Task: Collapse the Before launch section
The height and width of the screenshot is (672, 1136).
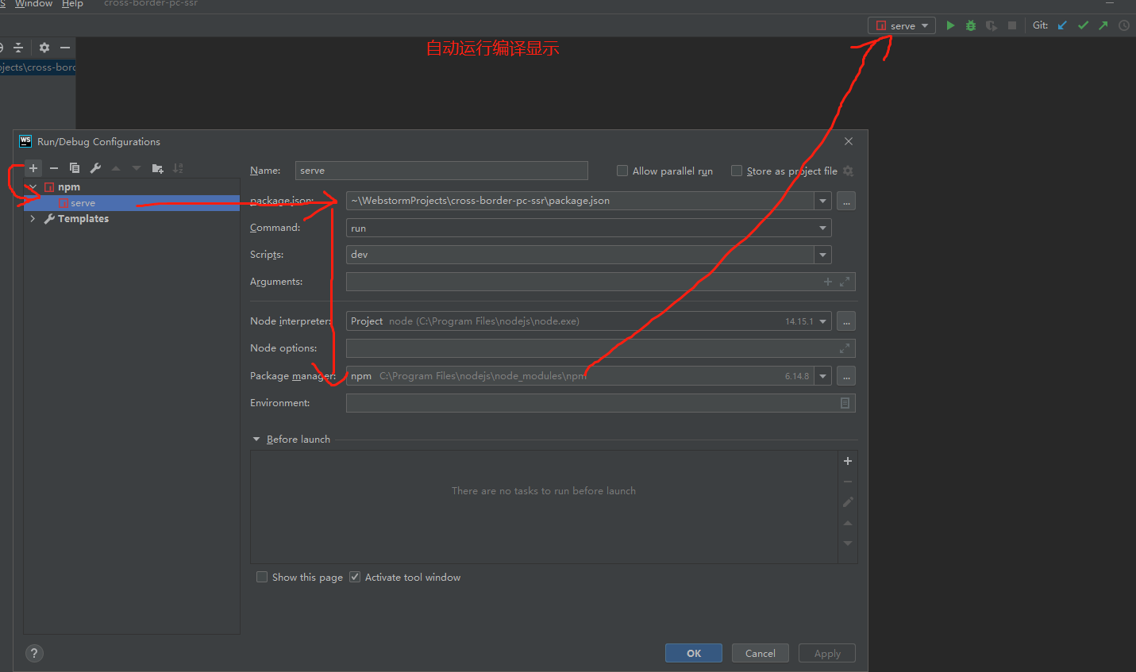Action: coord(256,440)
